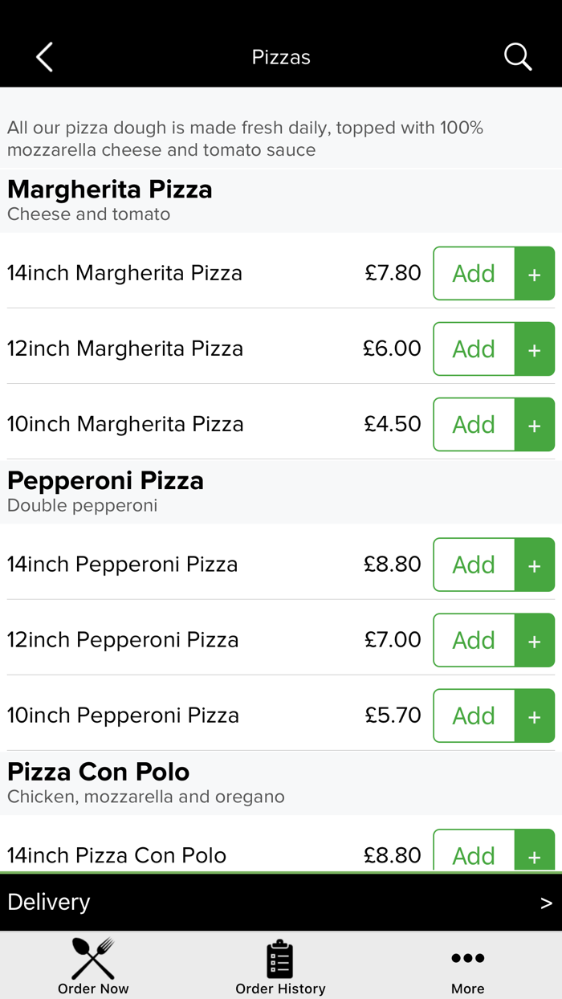The image size is (562, 999).
Task: Tap the back arrow icon
Action: click(44, 57)
